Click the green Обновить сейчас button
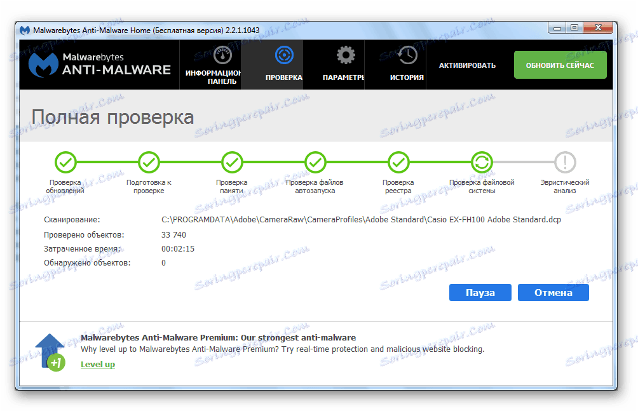This screenshot has width=638, height=411. click(560, 64)
